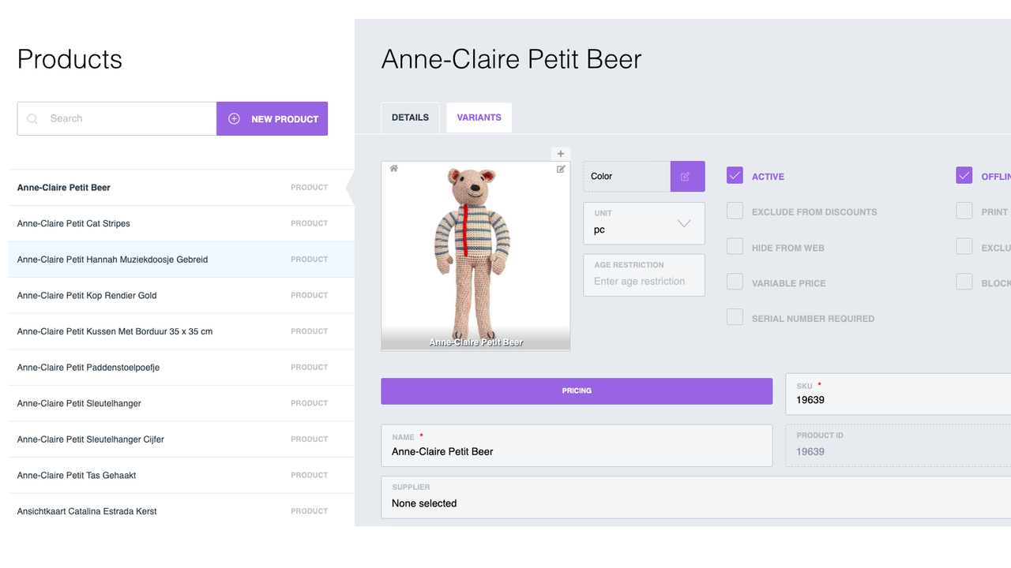Toggle the Offline checkbox

964,175
